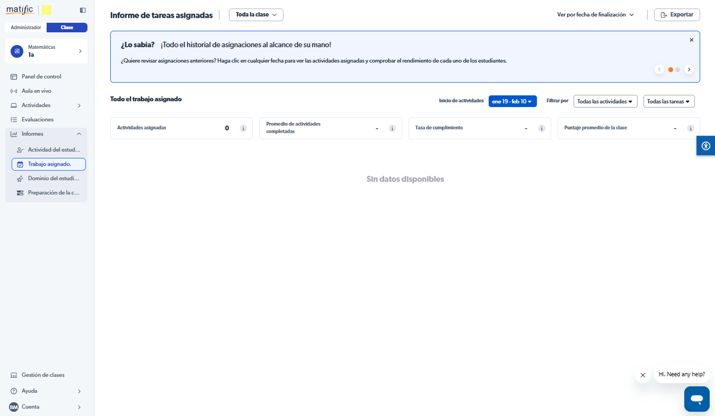Click the Exportar button
The width and height of the screenshot is (715, 416).
(x=676, y=15)
